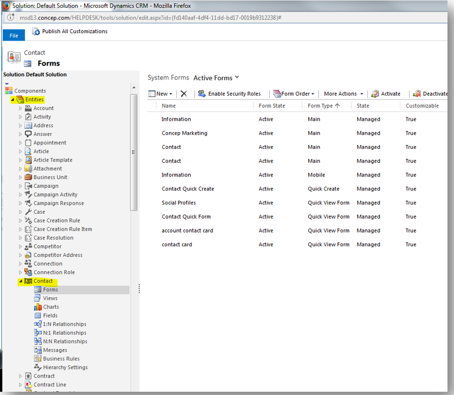Sort by the Form State column
The image size is (454, 395).
272,106
